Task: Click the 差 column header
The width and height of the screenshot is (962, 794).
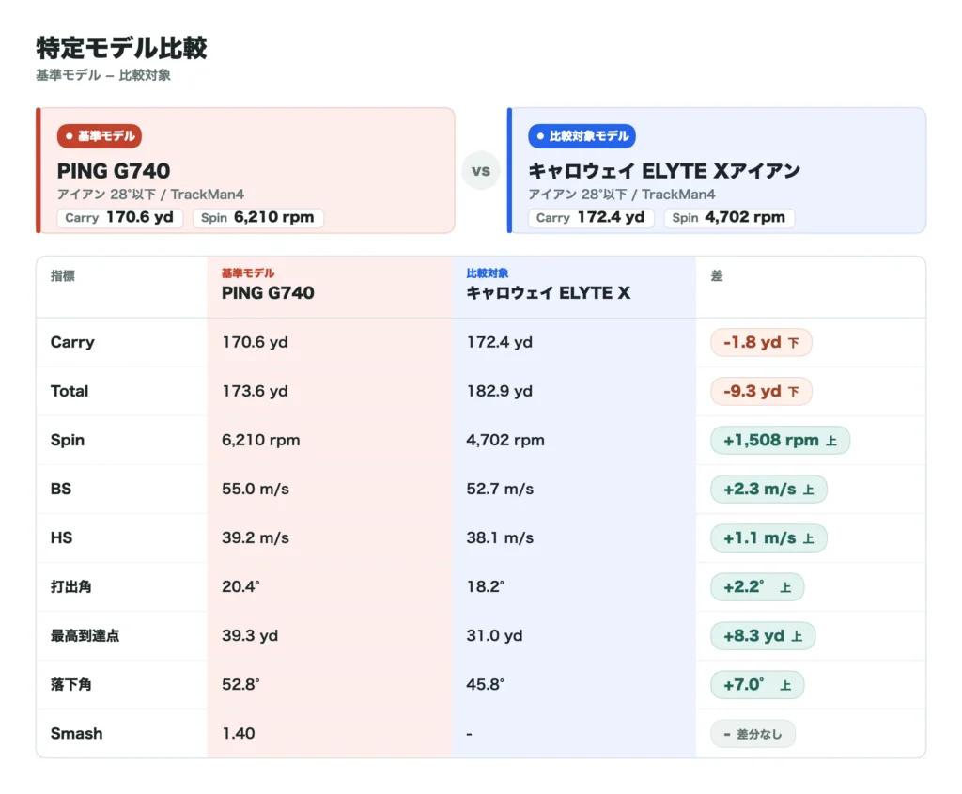Action: click(x=717, y=275)
